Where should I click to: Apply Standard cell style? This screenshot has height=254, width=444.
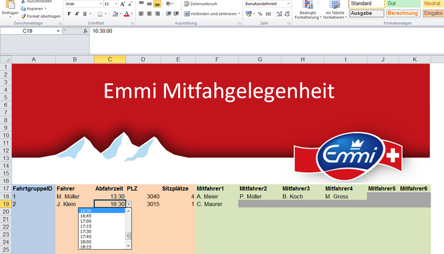[x=367, y=4]
